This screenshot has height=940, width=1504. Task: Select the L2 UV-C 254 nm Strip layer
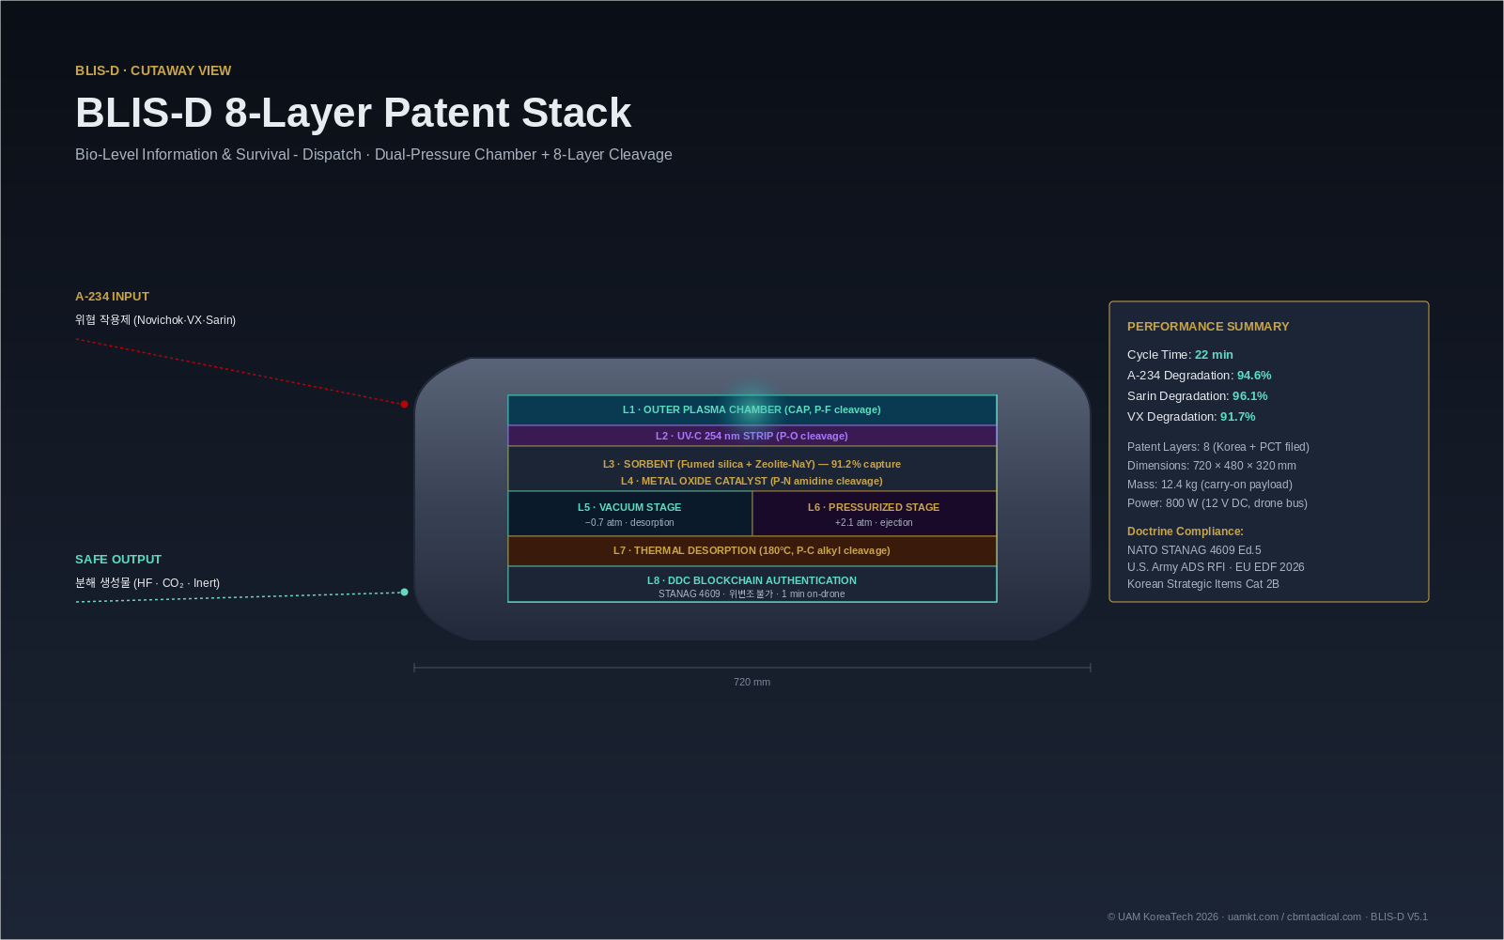pos(752,436)
